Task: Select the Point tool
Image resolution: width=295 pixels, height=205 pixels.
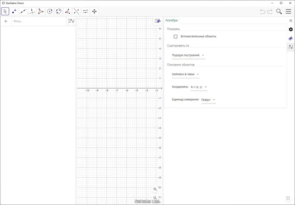Action: pyautogui.click(x=14, y=11)
